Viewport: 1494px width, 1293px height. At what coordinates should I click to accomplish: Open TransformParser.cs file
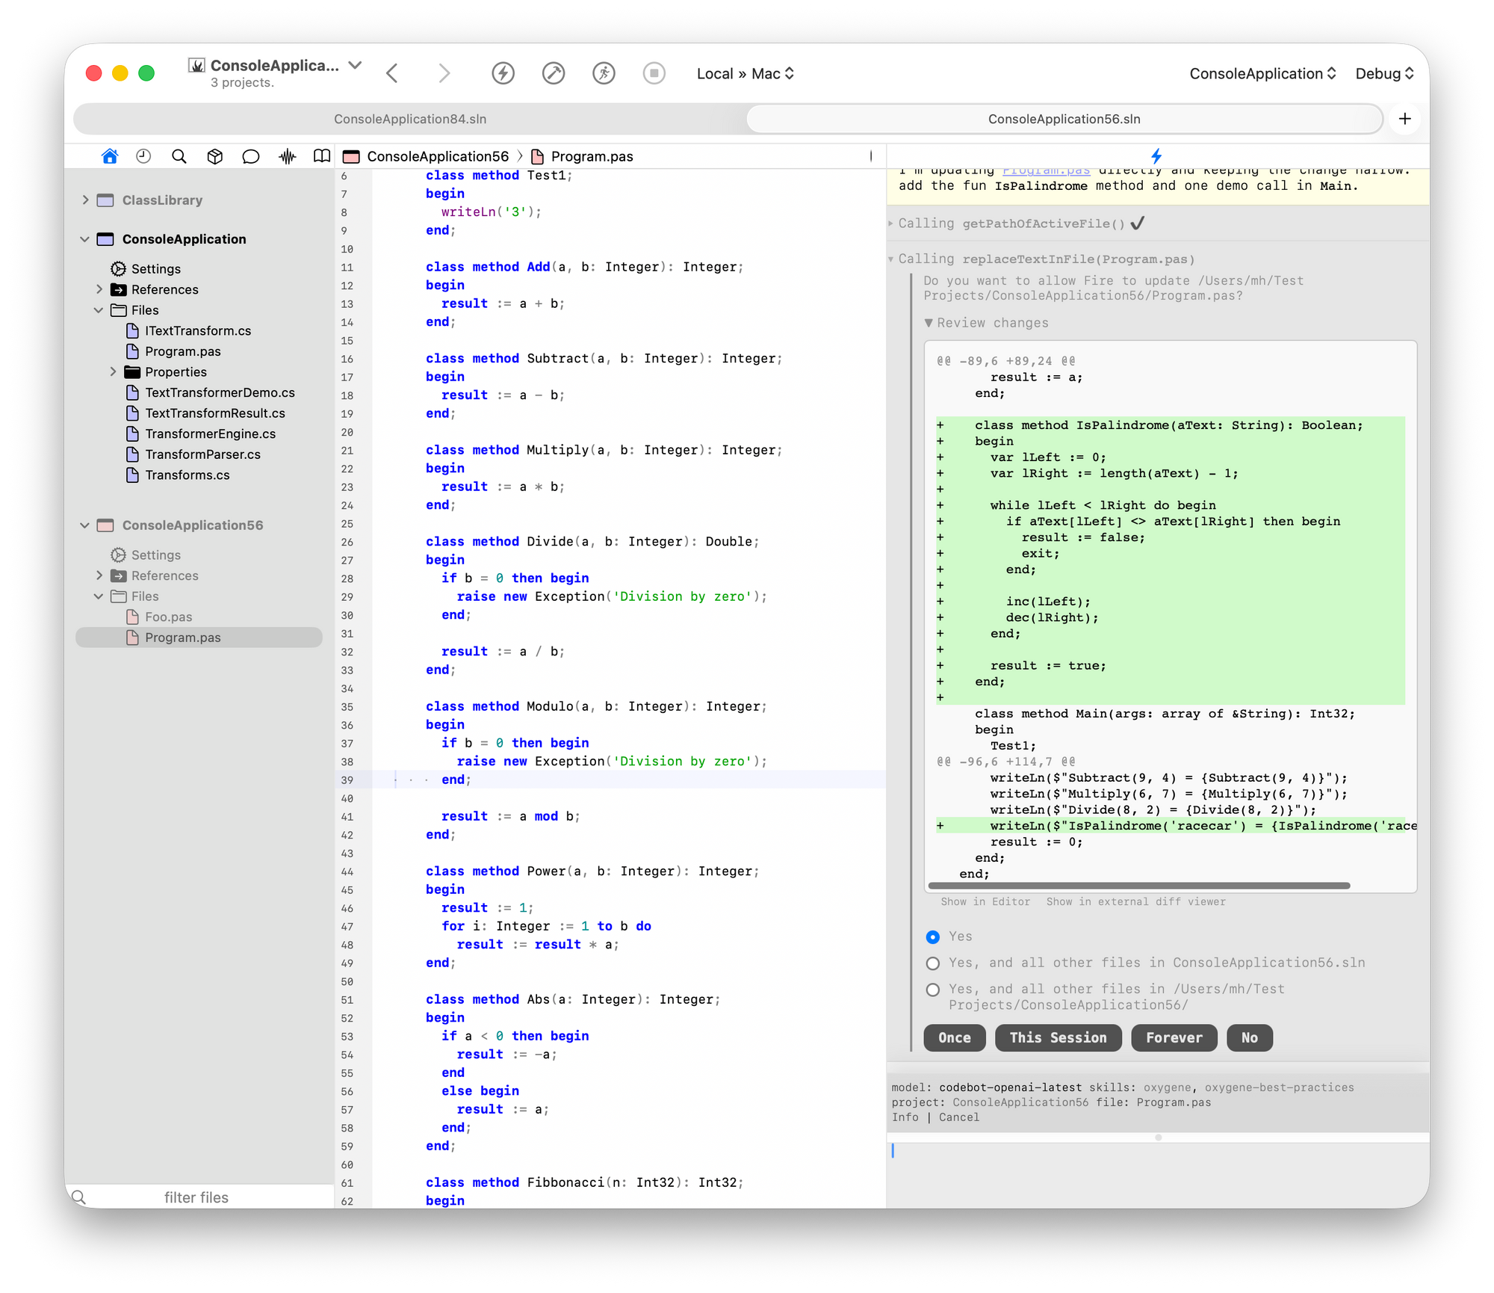click(x=202, y=454)
